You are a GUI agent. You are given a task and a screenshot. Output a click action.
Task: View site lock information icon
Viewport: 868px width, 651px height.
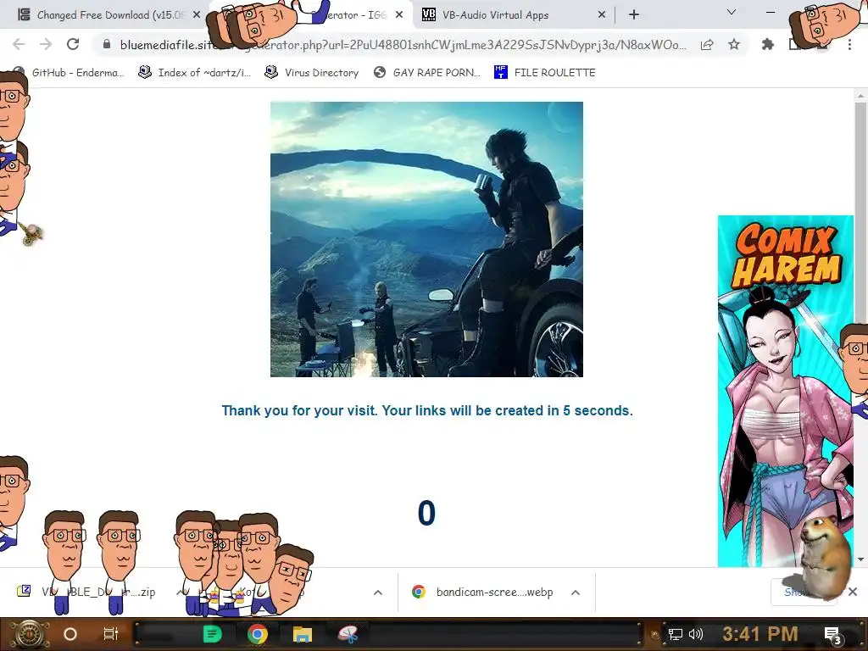pos(107,44)
